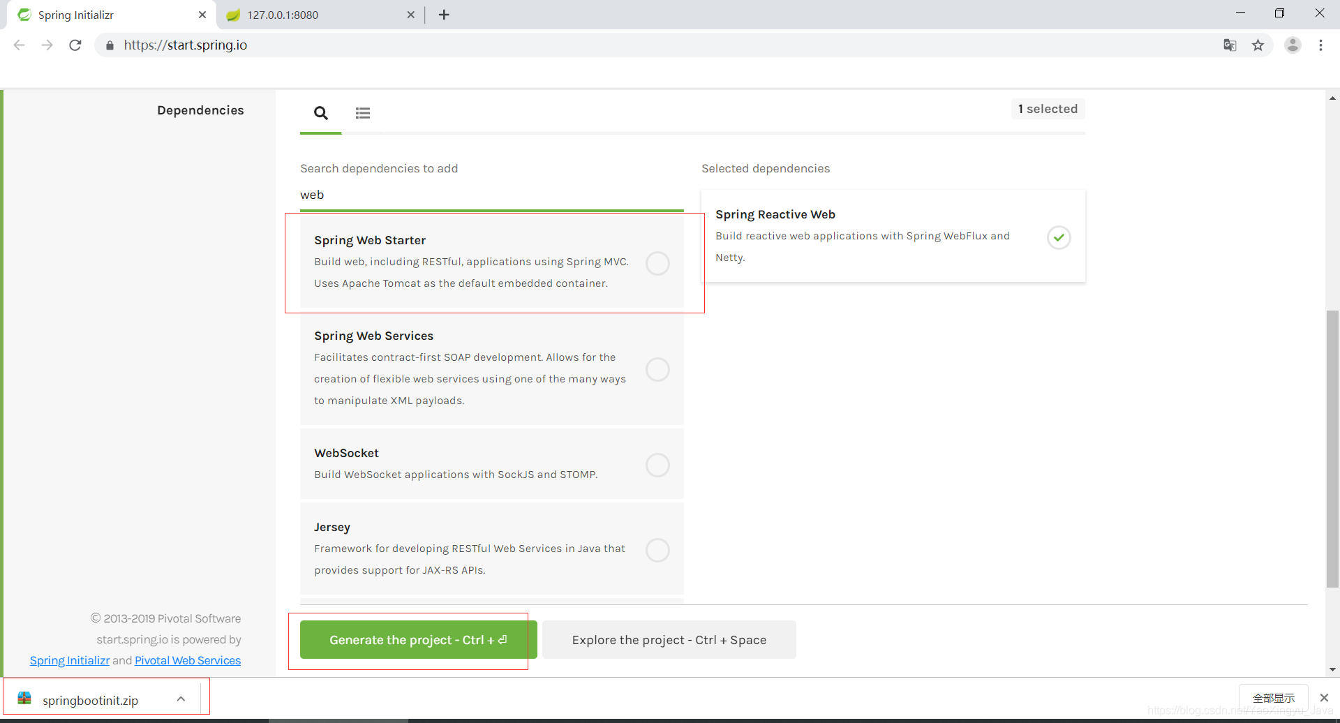Click Explore the project button
1340x723 pixels.
[x=669, y=640]
